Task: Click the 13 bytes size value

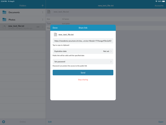Action: (x=66, y=19)
